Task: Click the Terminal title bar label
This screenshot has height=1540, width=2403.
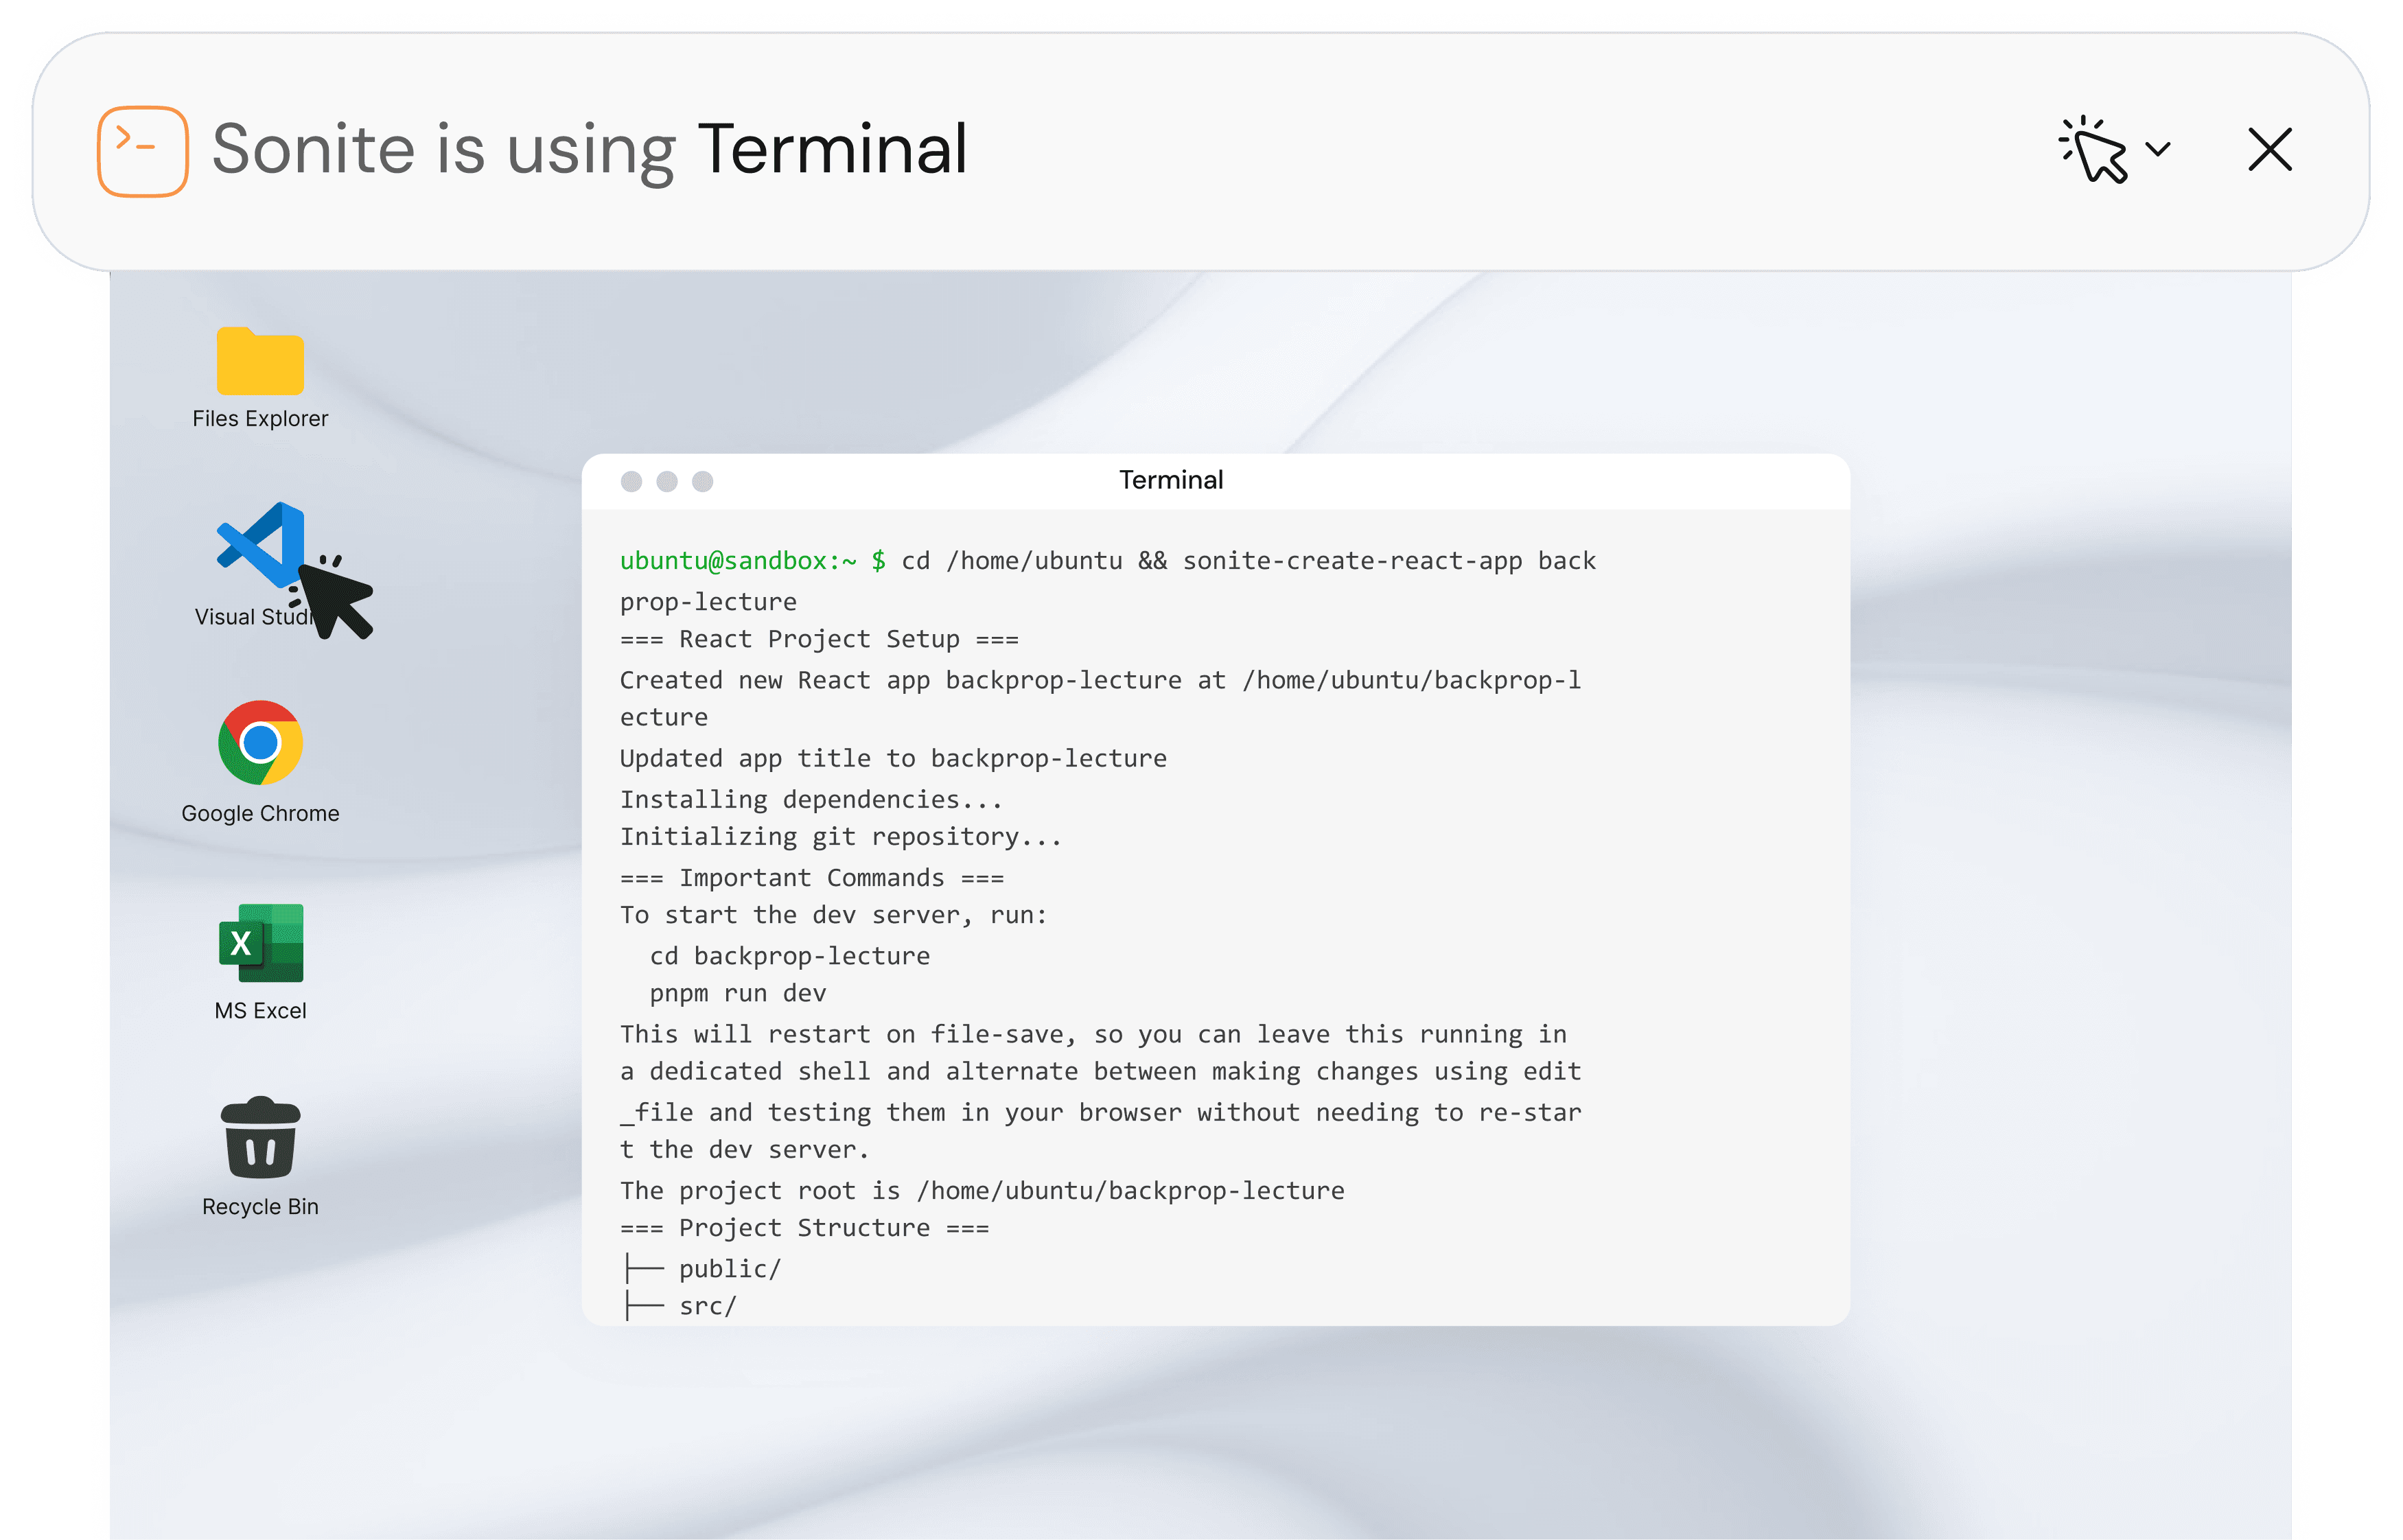Action: [1170, 480]
